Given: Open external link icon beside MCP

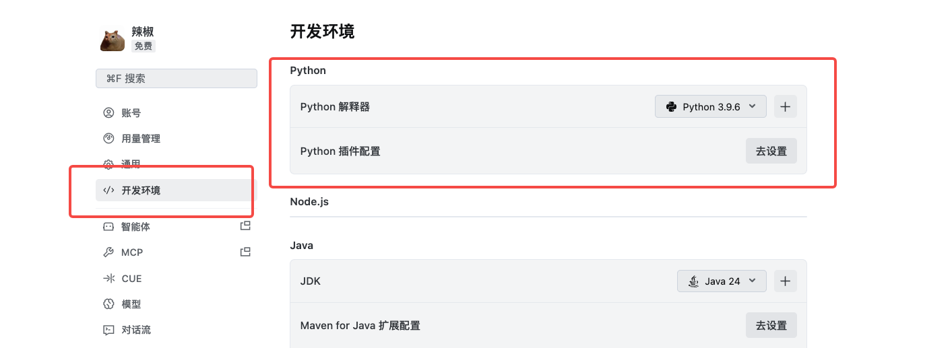Looking at the screenshot, I should (x=245, y=252).
